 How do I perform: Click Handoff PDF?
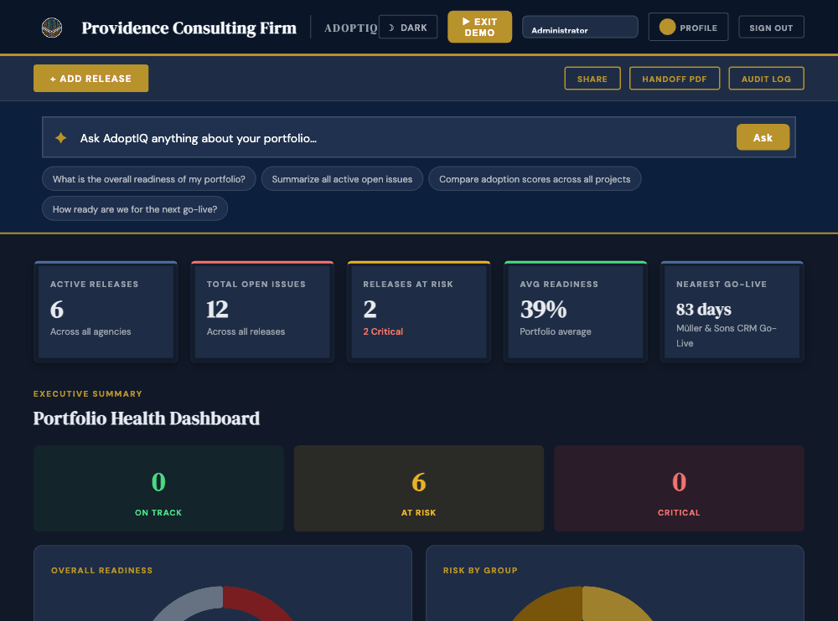click(675, 78)
